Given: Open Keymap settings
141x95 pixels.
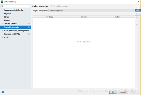Looking at the screenshot, I should pos(7,13).
